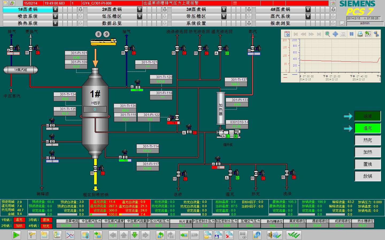Expand the down arrow next to 带压槽区
This screenshot has height=240, width=385.
pos(249,16)
